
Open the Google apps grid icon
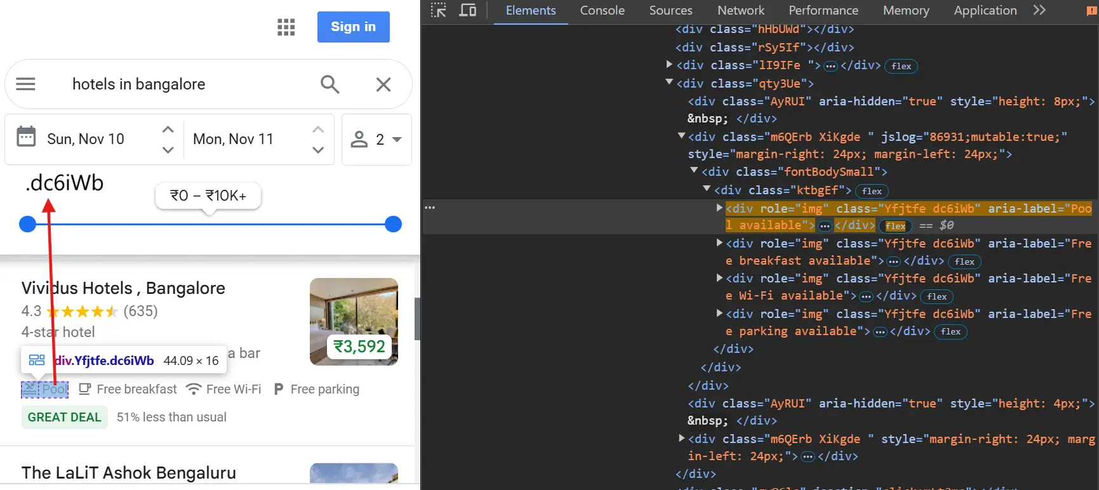(286, 27)
